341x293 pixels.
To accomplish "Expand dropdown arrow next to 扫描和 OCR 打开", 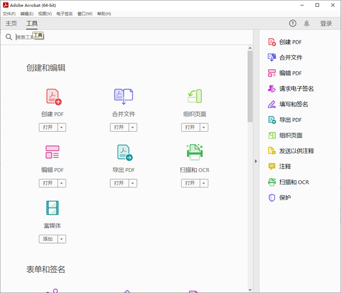I will tap(204, 183).
